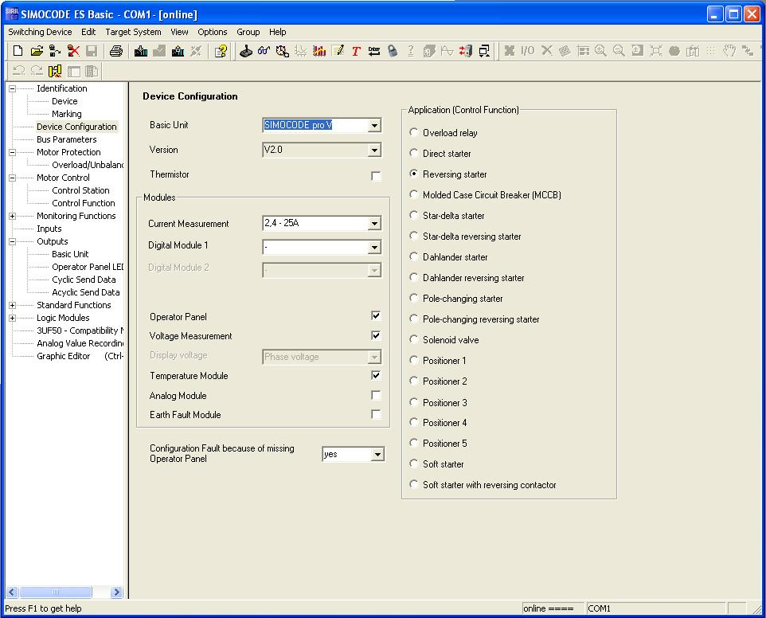
Task: Open a file using the folder icon
Action: (36, 51)
